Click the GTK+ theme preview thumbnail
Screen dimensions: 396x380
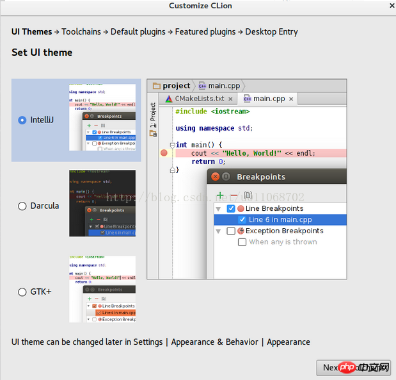coord(102,289)
